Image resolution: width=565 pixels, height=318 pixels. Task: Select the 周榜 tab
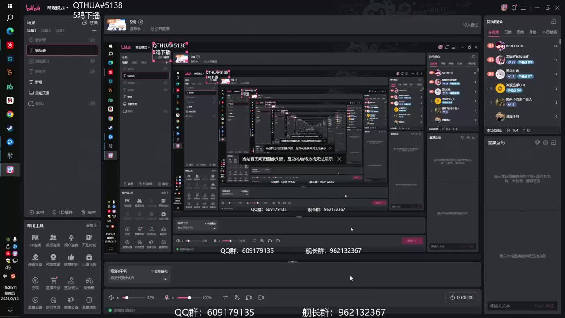click(520, 32)
